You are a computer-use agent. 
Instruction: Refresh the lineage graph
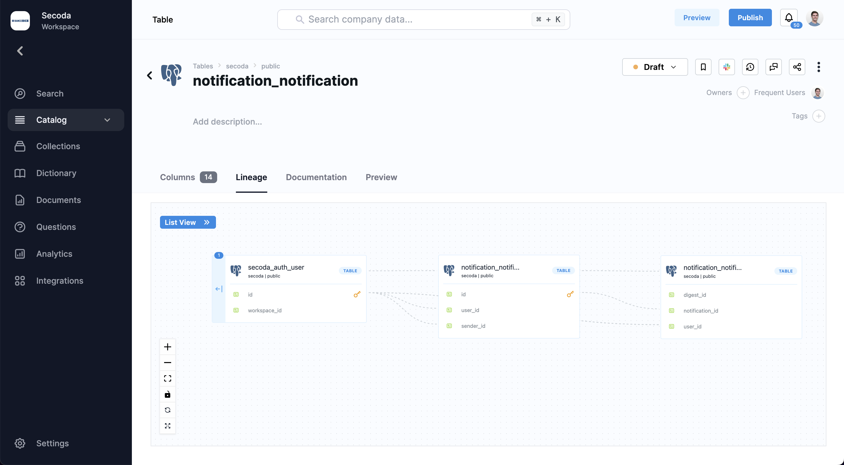(167, 410)
